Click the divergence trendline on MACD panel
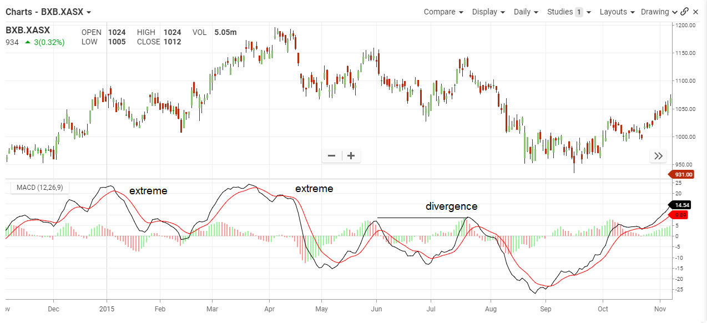 coord(423,218)
